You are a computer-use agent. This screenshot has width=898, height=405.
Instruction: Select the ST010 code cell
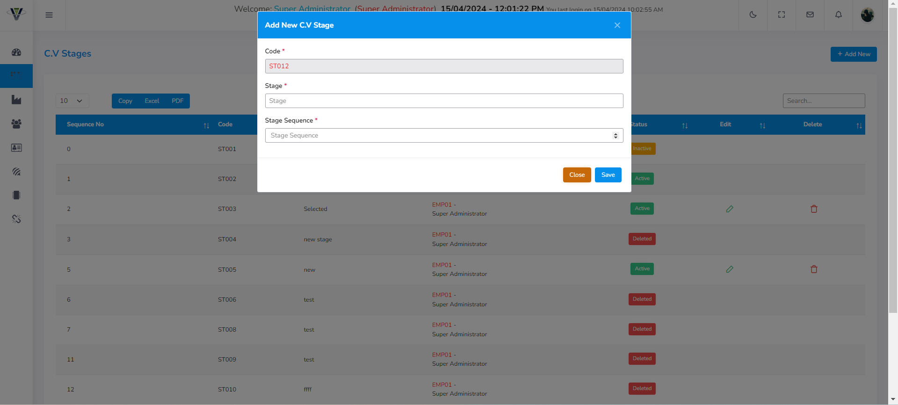tap(227, 390)
